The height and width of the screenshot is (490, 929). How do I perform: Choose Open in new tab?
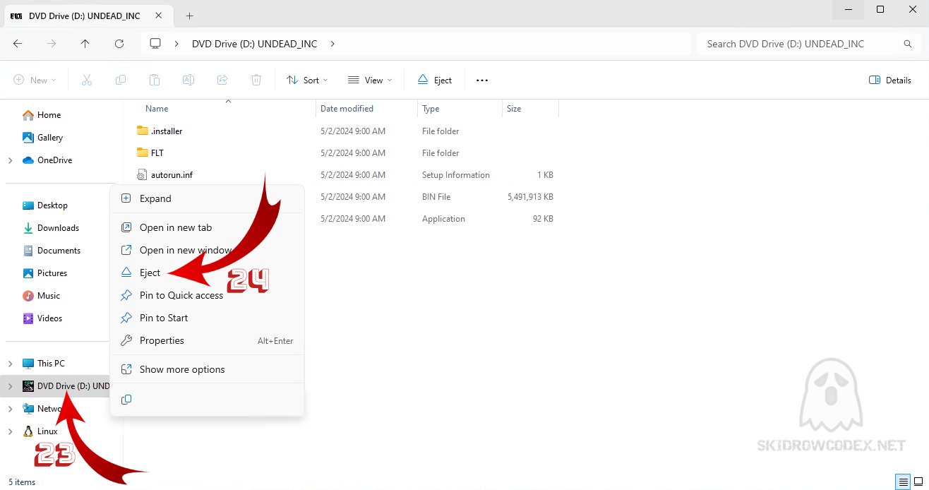pos(208,227)
